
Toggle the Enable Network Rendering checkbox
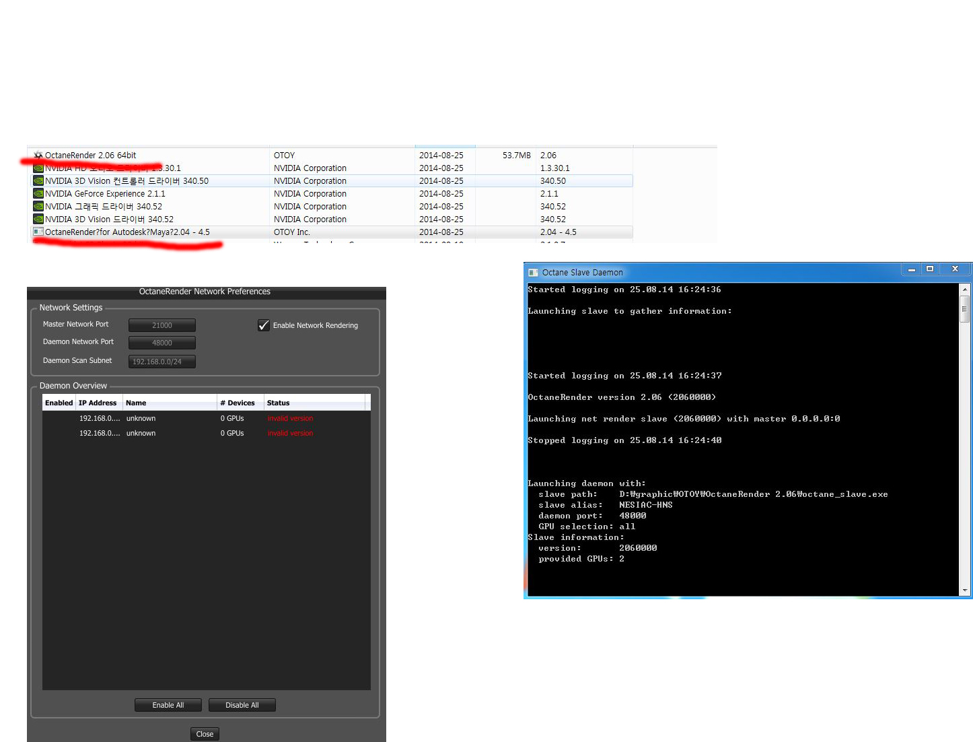point(264,325)
